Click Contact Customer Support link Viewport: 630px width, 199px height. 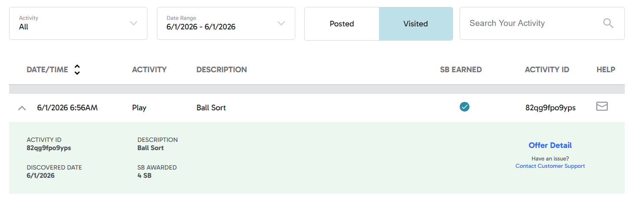[550, 166]
